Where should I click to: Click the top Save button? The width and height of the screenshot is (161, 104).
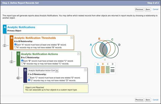(x=148, y=9)
